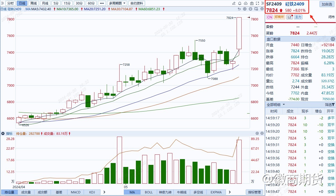The image size is (336, 196).
Task: Collapse right panel with double-chevron icon
Action: coord(262,3)
